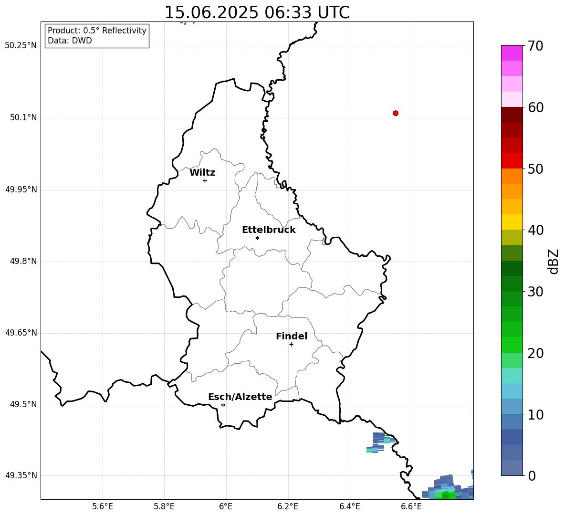Click the Findel cross marker

coord(291,345)
